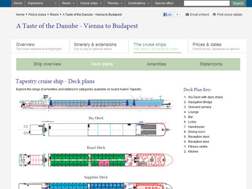This screenshot has height=189, width=252.
Task: Click the 'Deck Plan Key:' heading
Action: tap(197, 89)
